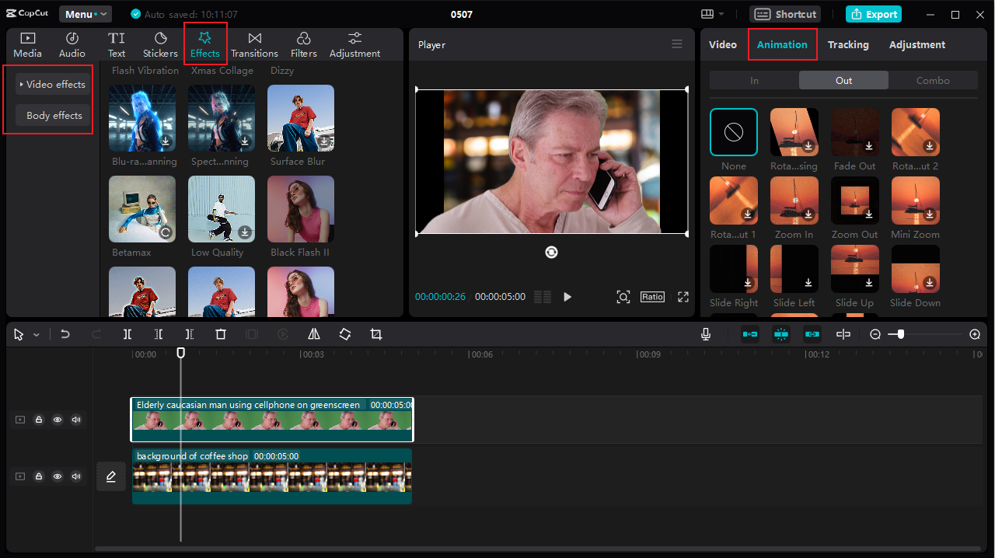Open the Media panel
This screenshot has width=995, height=558.
pyautogui.click(x=27, y=45)
